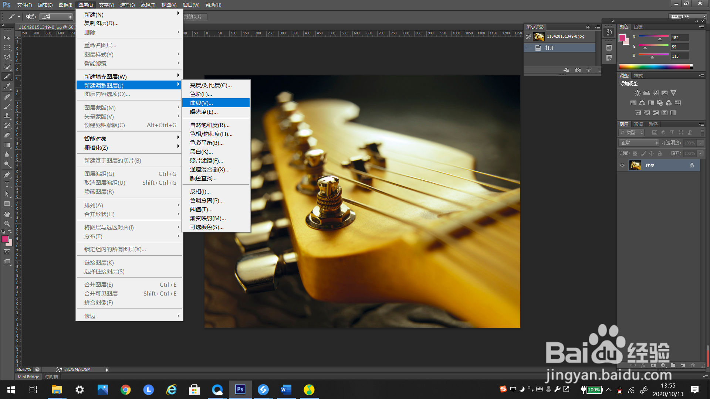
Task: Select the Eyedropper tool
Action: tap(7, 86)
